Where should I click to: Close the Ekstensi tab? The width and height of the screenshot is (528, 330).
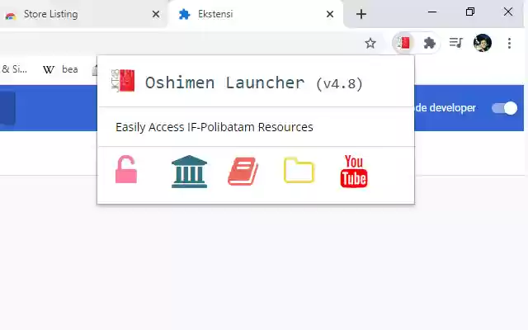tap(330, 14)
